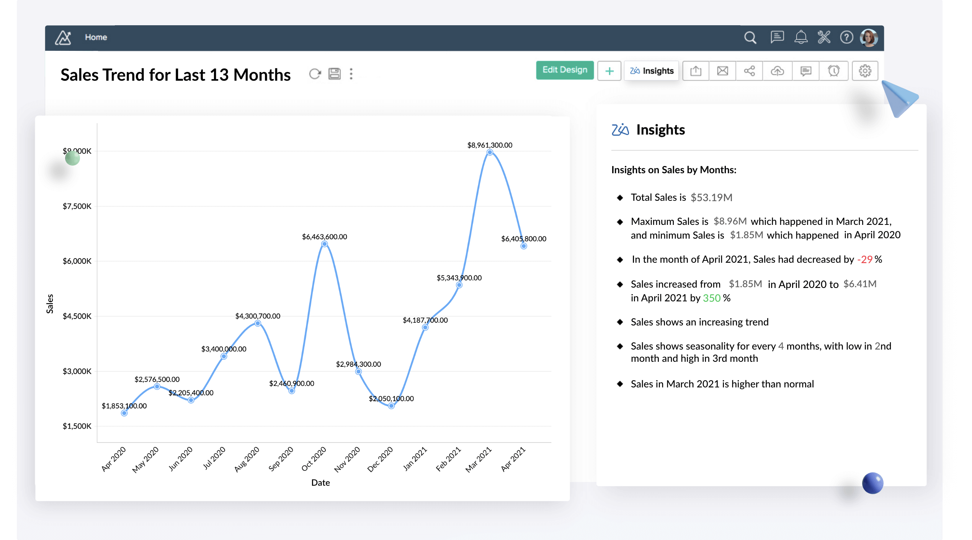Open the share/export icon
The height and width of the screenshot is (540, 972).
(x=697, y=70)
